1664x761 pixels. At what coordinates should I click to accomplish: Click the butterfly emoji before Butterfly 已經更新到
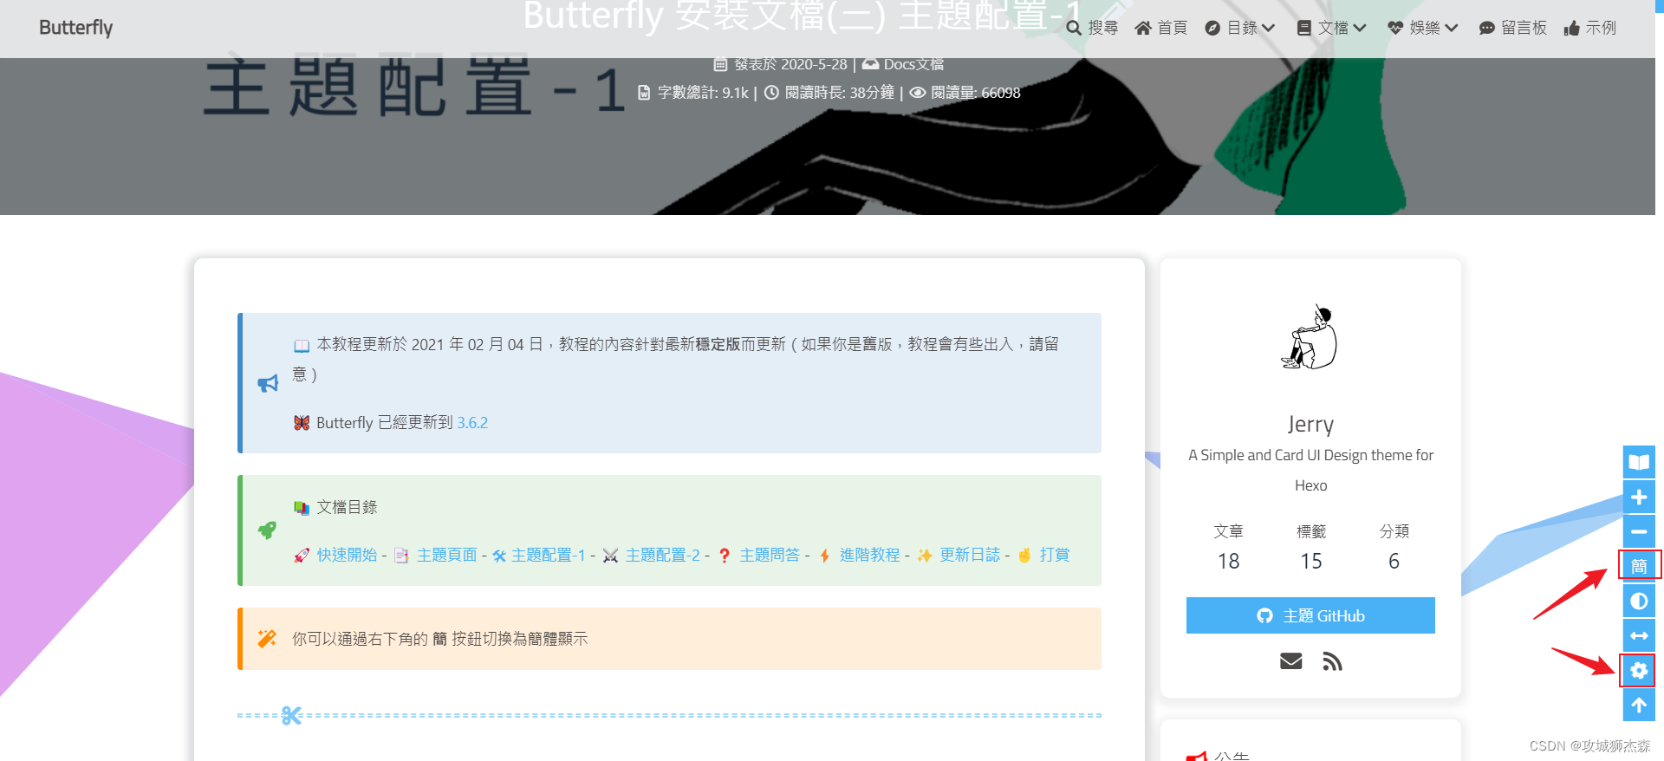pos(302,423)
